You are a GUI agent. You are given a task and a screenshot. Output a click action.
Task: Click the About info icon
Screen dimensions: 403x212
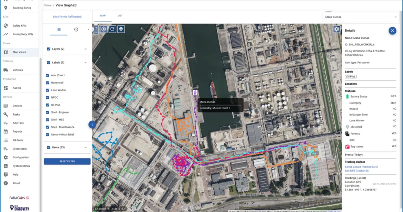pyautogui.click(x=6, y=183)
